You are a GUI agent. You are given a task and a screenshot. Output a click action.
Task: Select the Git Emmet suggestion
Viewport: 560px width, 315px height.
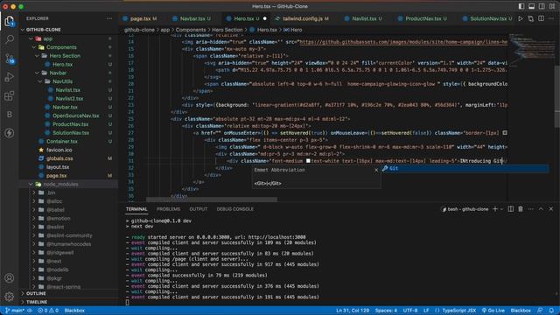click(x=465, y=168)
